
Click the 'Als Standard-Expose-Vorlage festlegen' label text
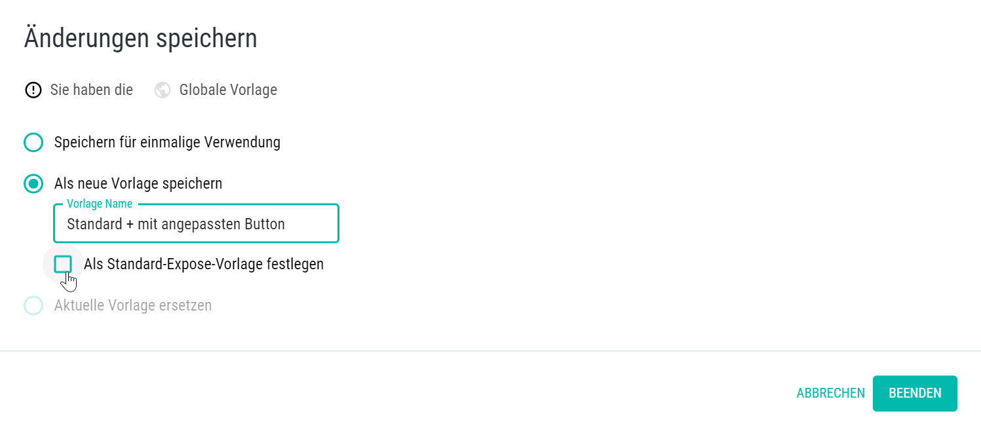coord(204,264)
